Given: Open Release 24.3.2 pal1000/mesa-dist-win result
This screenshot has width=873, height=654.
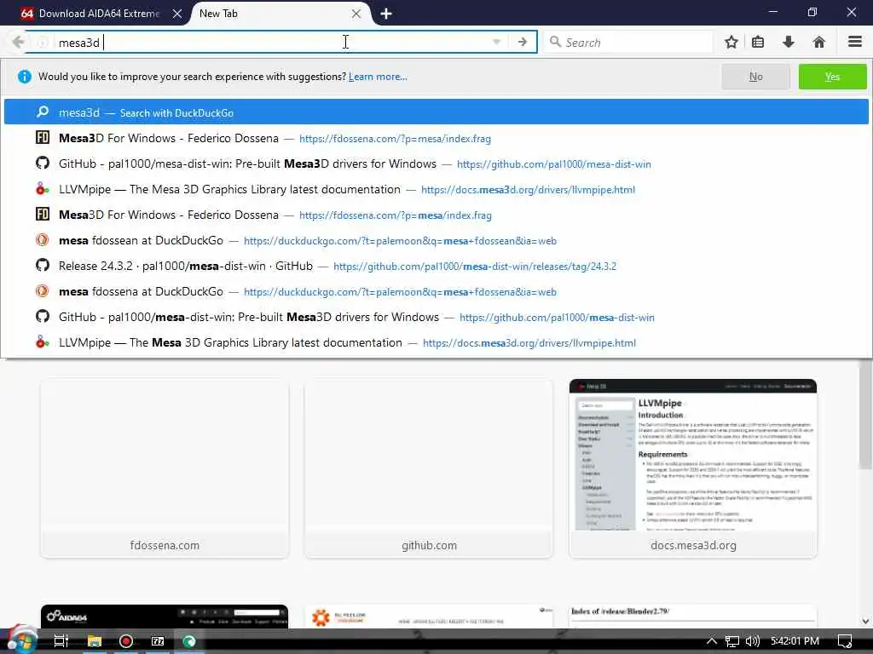Looking at the screenshot, I should click(x=436, y=266).
